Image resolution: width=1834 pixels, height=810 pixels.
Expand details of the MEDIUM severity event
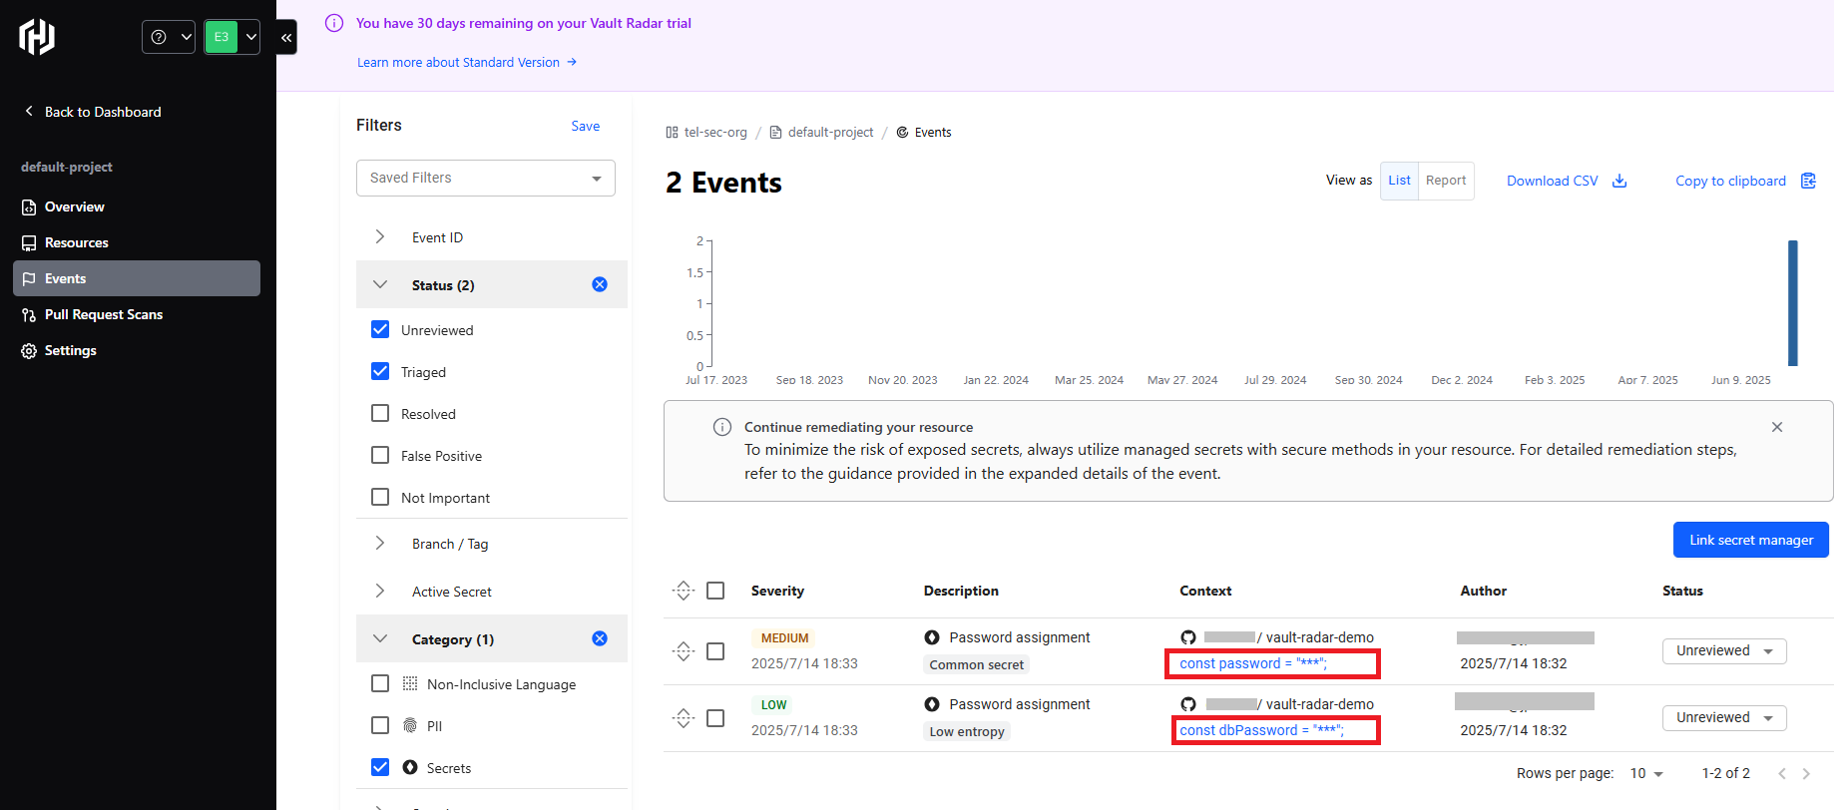(x=684, y=651)
